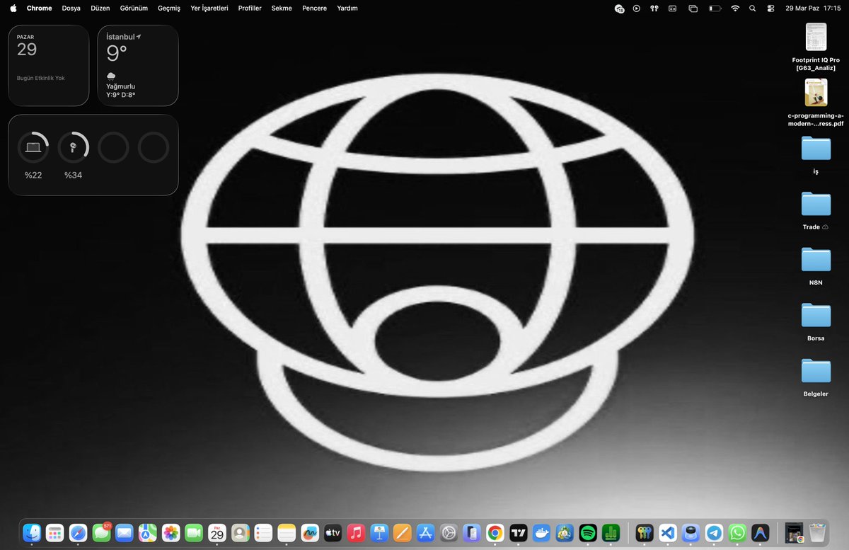Open Calendar showing 29 in the dock
The height and width of the screenshot is (550, 849).
point(216,532)
